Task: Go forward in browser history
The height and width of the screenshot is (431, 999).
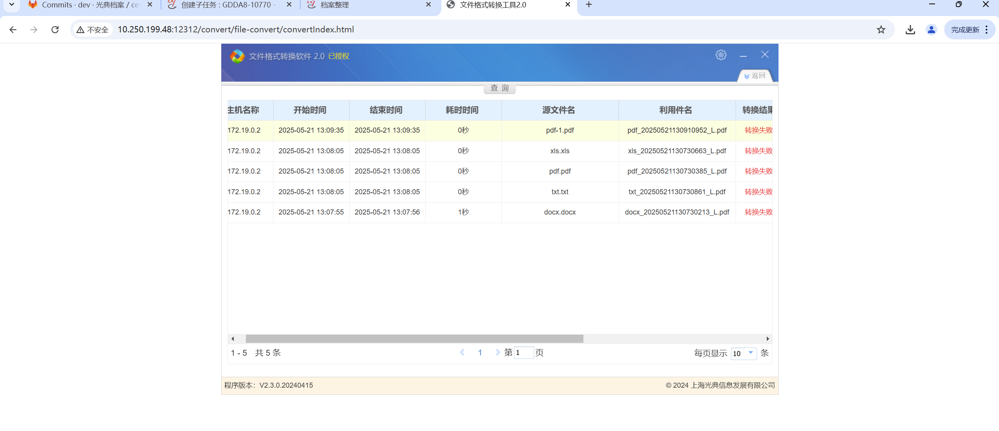Action: coord(34,30)
